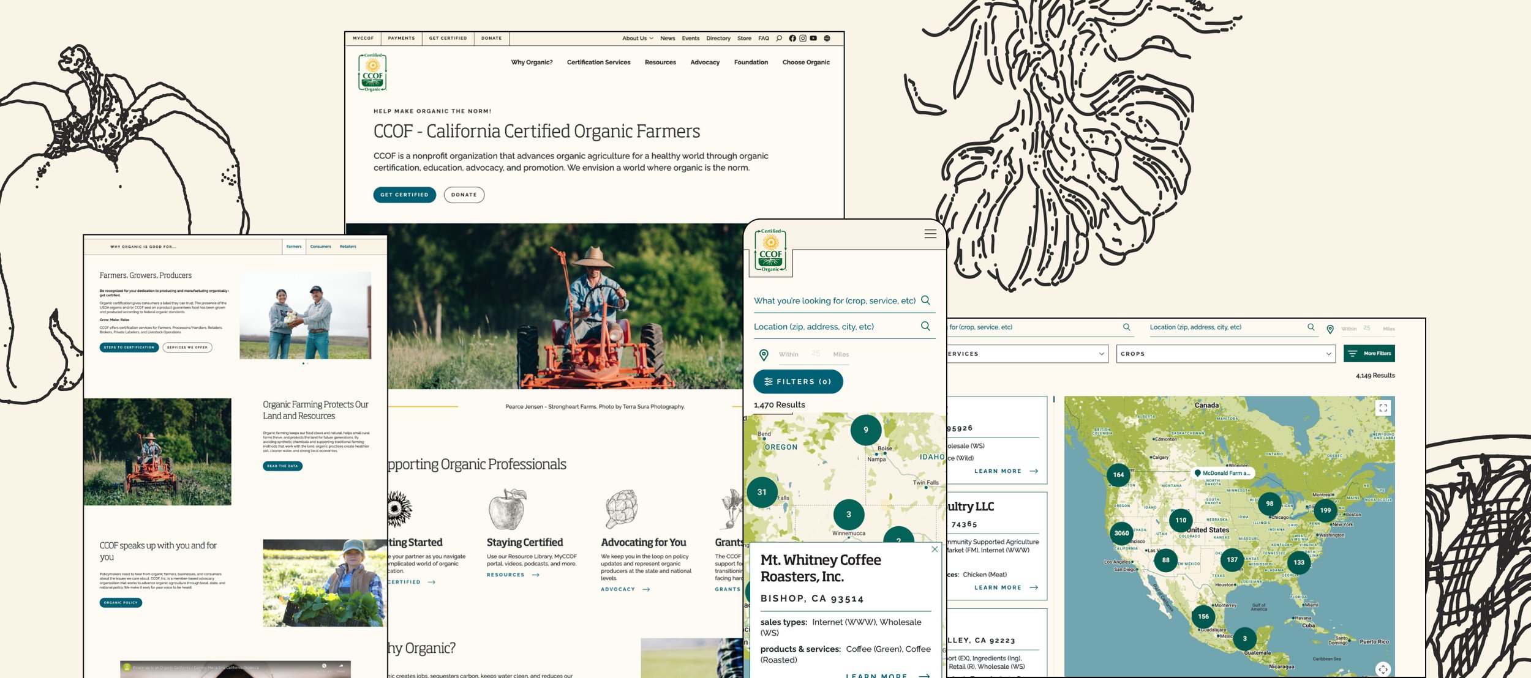Click the location pin icon on mobile

764,355
